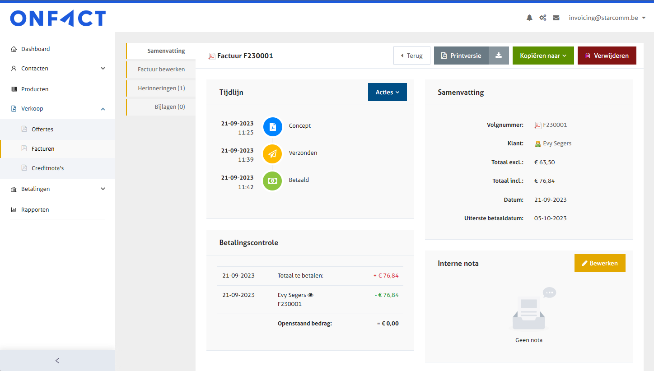Click the envelope messages icon
The image size is (654, 371).
556,18
